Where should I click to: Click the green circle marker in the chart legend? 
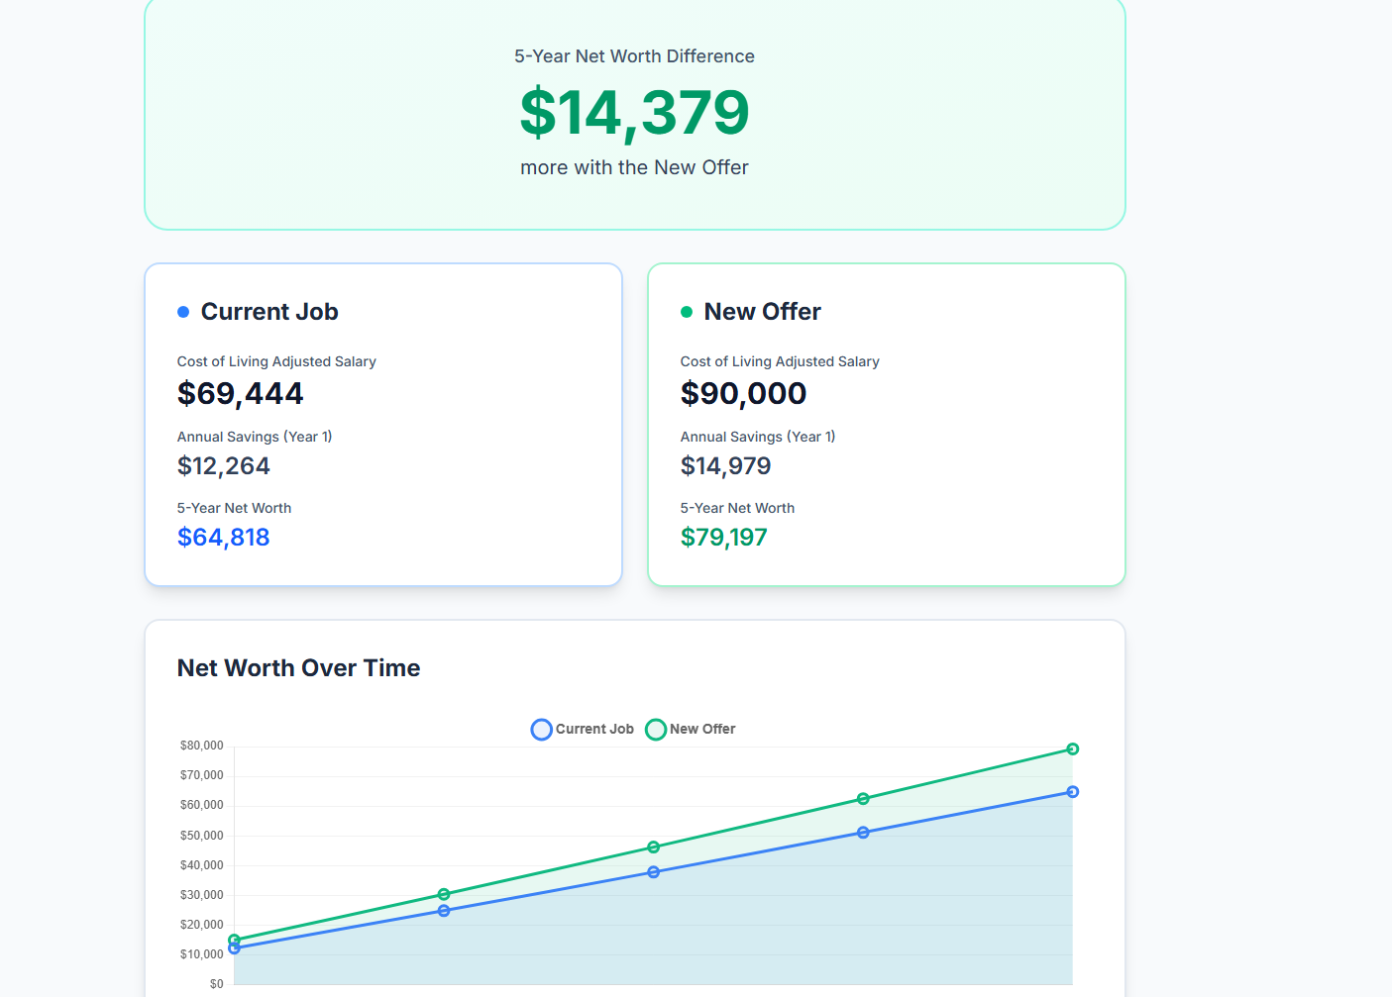pos(656,729)
